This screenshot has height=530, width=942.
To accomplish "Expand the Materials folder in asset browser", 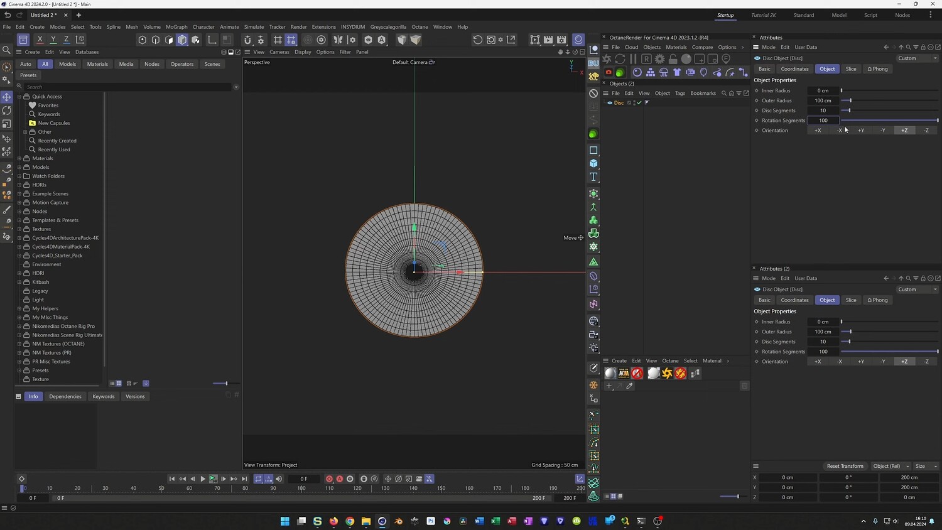I will [x=19, y=158].
